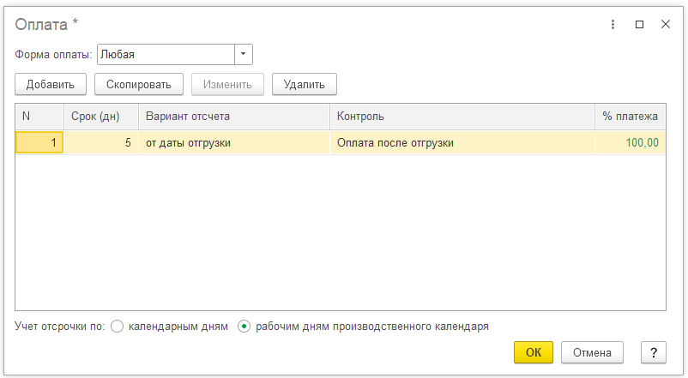The image size is (688, 378).
Task: Click the Удалить button
Action: tap(304, 84)
